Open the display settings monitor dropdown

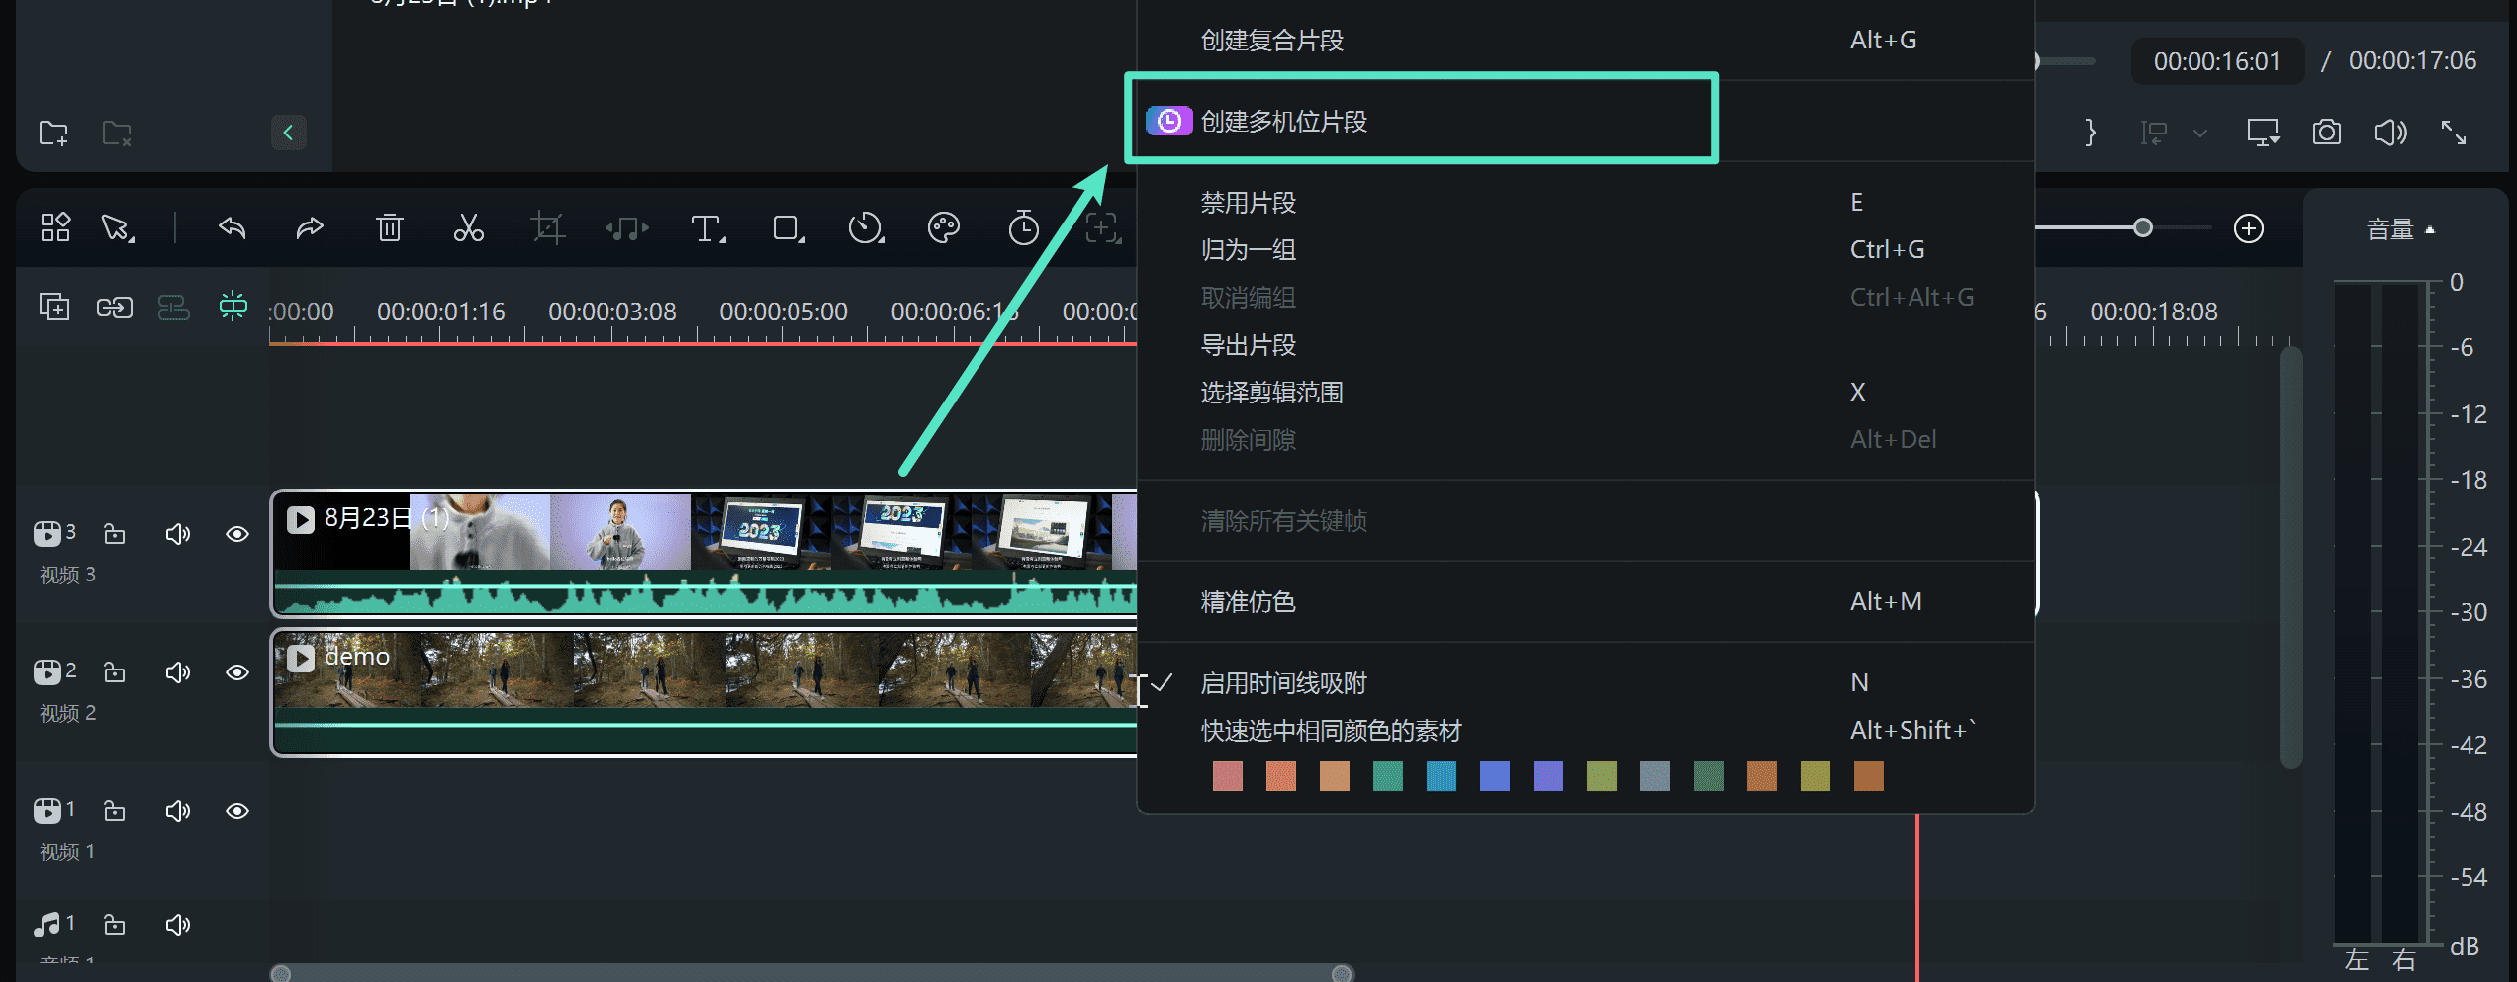pyautogui.click(x=2263, y=133)
